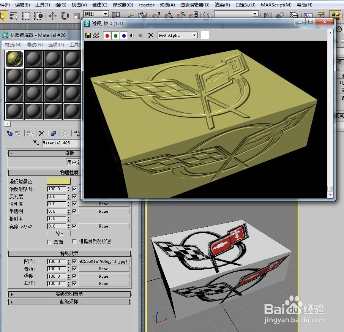Open 材质(M) menu in material editor

pos(13,45)
